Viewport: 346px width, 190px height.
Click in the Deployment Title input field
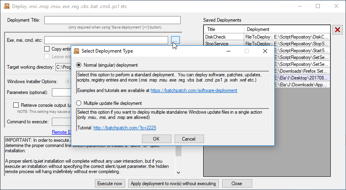112,20
